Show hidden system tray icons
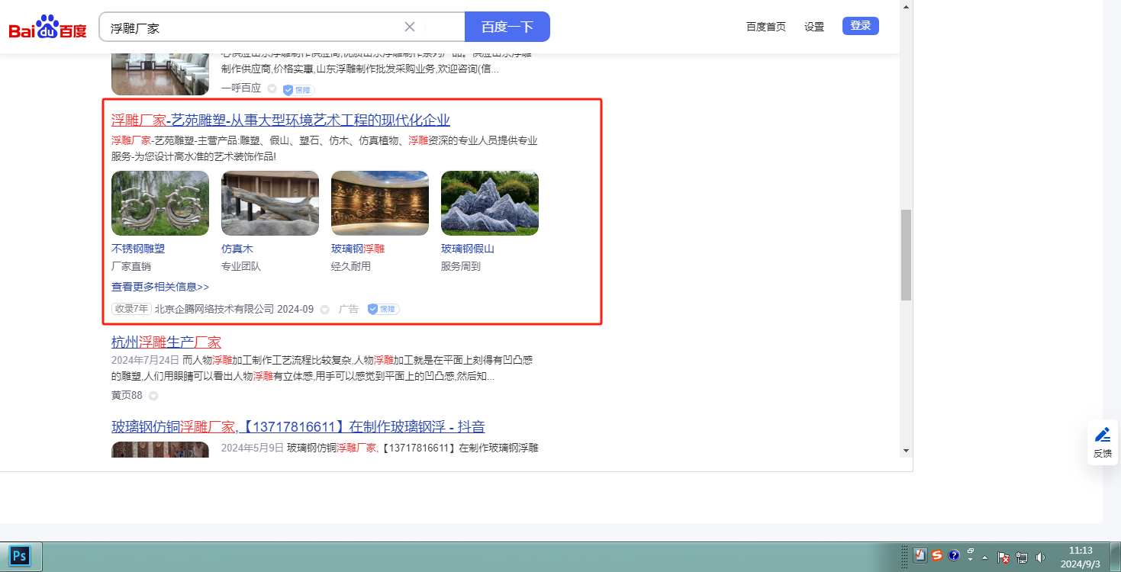 984,557
